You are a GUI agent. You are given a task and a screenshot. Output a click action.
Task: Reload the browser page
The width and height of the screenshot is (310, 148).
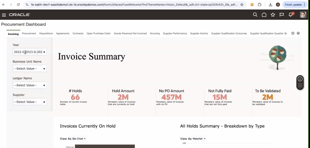[18, 5]
